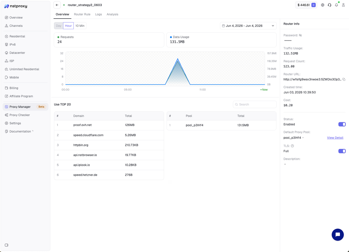Open Unlimited Residential page label
The width and height of the screenshot is (349, 252).
(x=24, y=69)
